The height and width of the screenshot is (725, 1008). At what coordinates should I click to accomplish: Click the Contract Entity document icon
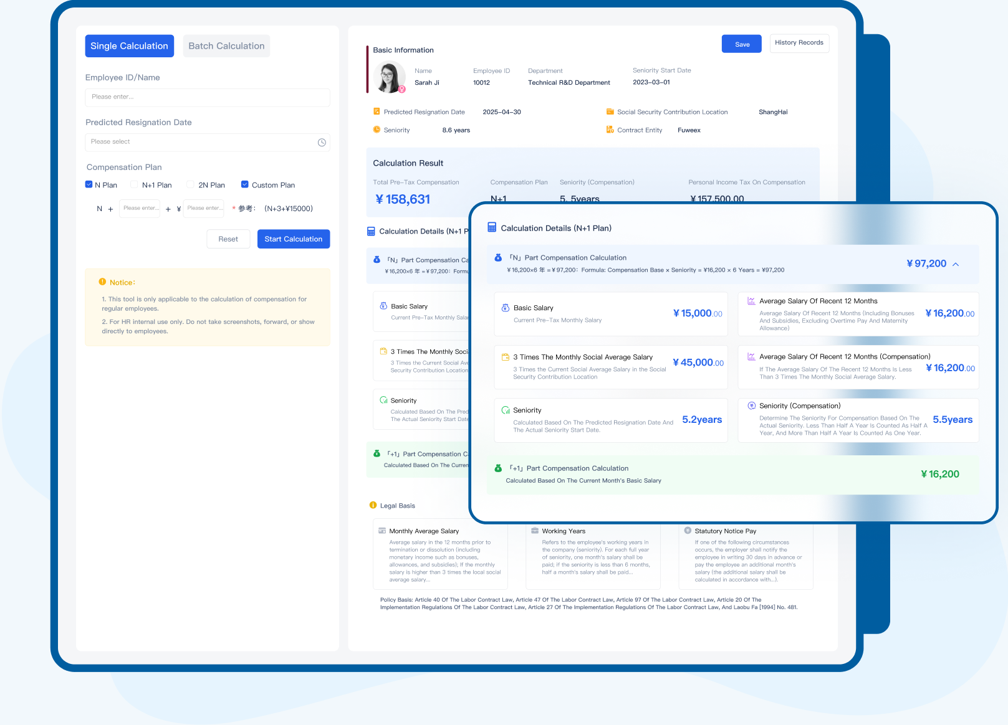(610, 130)
